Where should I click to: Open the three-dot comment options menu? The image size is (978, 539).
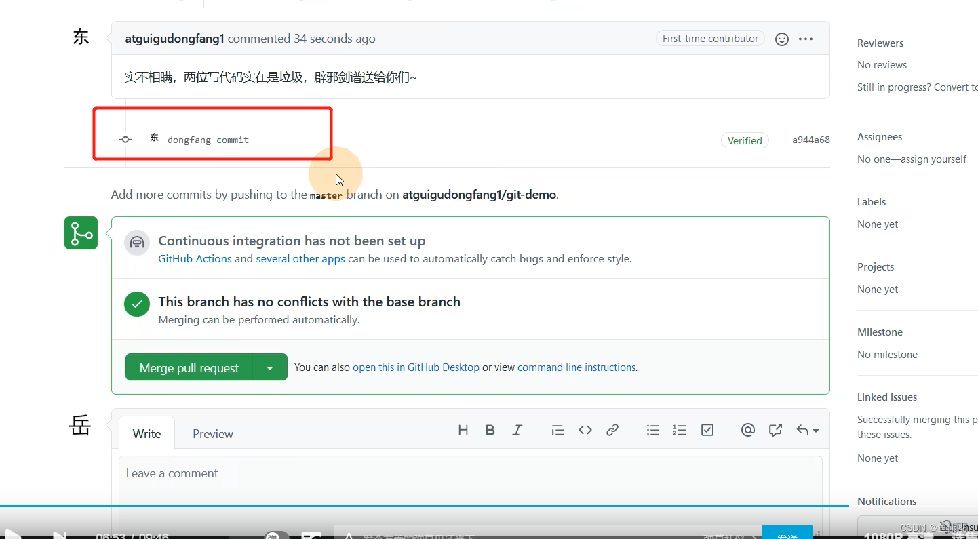tap(806, 39)
